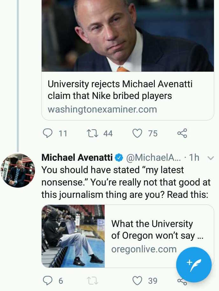Tap the oregonlive.com domain text

(x=144, y=249)
